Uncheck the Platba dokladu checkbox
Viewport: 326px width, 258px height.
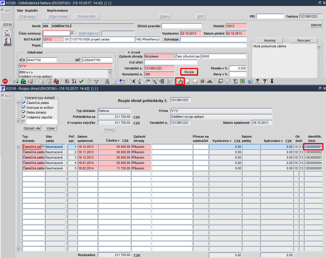(24, 112)
